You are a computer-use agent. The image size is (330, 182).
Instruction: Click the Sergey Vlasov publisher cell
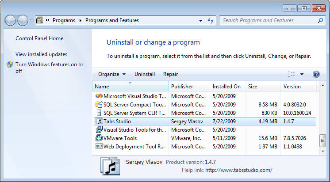[187, 121]
